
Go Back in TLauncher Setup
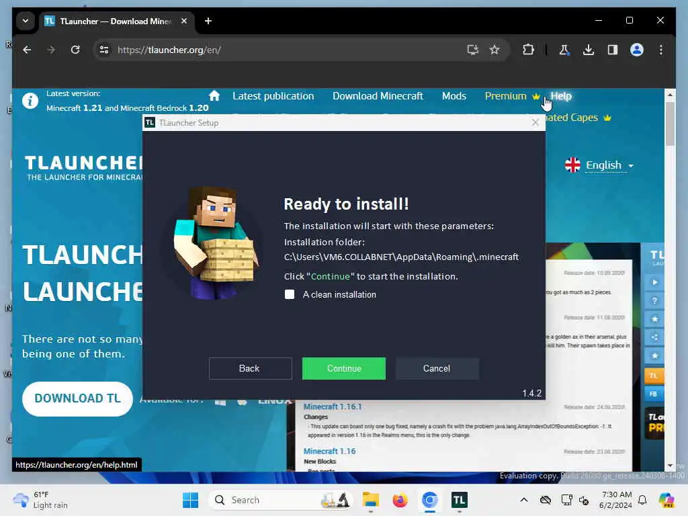click(x=250, y=369)
